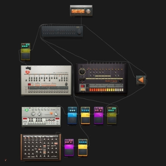Click the silver knob on the master output device
The height and width of the screenshot is (166, 166).
coord(88,11)
